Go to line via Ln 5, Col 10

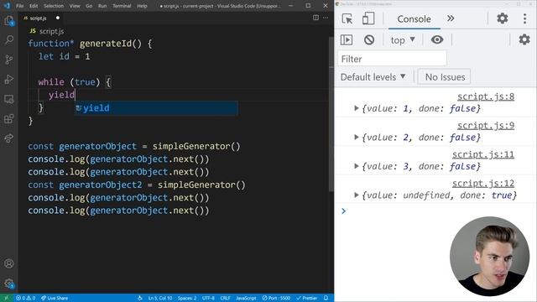(x=160, y=298)
